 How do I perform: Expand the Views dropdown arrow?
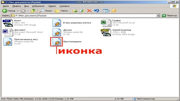pyautogui.click(x=109, y=11)
